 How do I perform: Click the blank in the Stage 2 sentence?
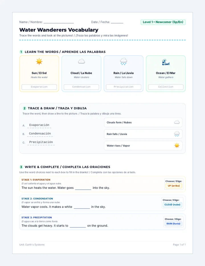(82, 207)
